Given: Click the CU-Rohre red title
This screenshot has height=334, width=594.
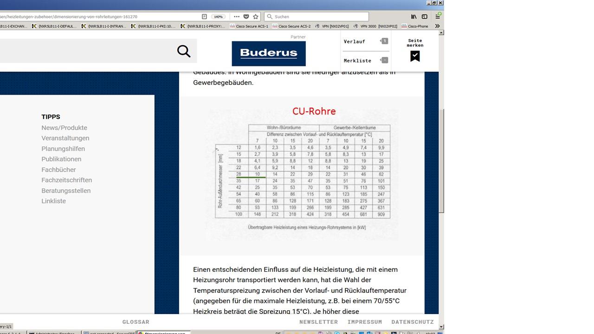Looking at the screenshot, I should click(x=314, y=111).
